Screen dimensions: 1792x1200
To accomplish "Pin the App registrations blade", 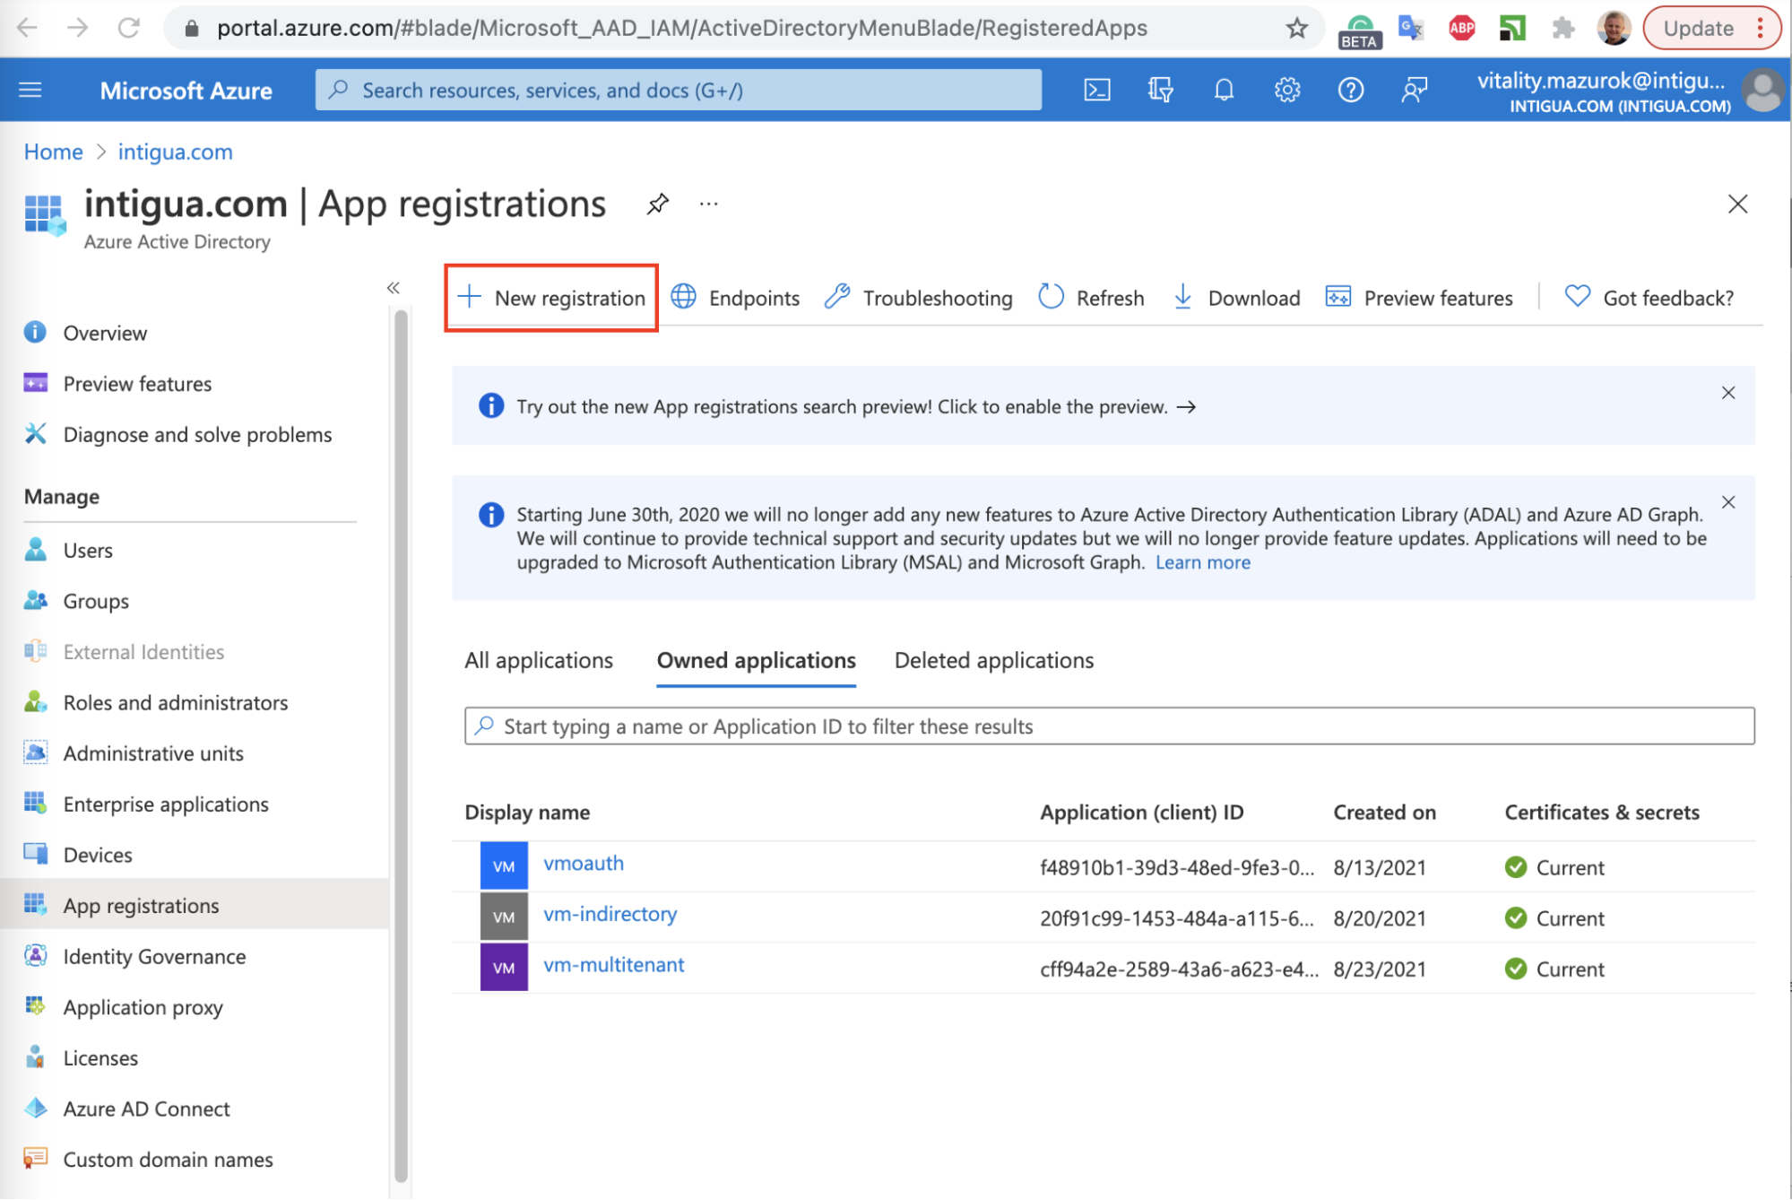I will [658, 204].
